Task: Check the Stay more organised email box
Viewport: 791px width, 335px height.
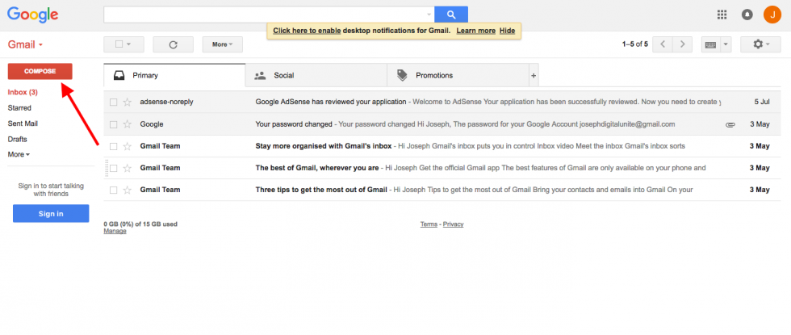Action: click(114, 146)
